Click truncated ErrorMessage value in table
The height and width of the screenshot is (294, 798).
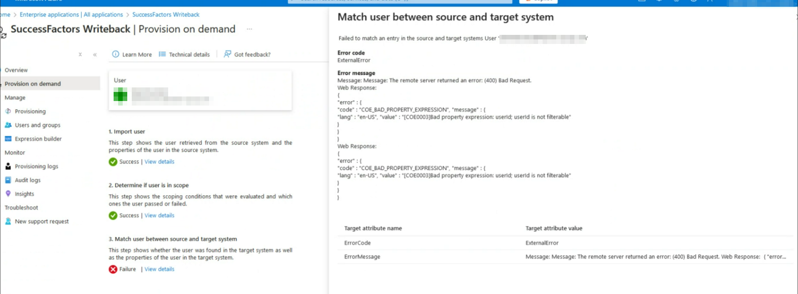[x=656, y=256]
